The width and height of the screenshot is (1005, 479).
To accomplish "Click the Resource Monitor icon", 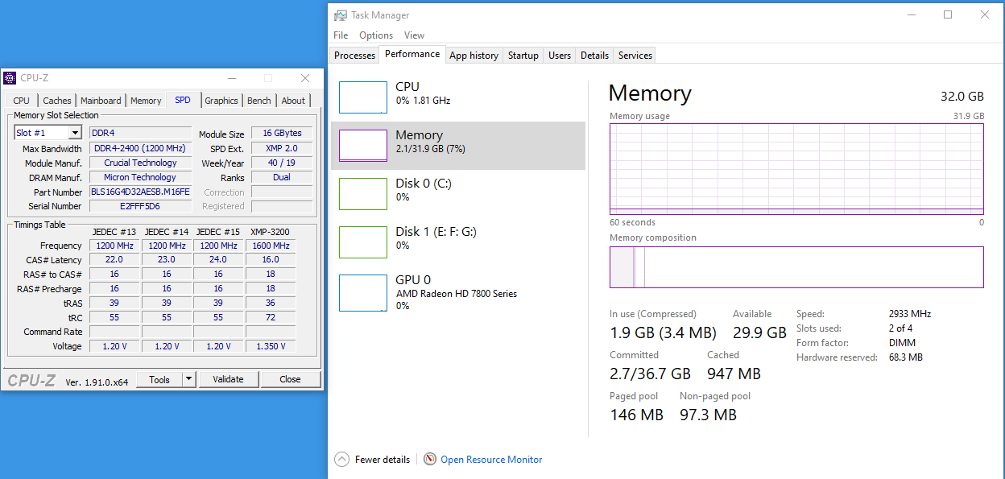I will [x=430, y=460].
